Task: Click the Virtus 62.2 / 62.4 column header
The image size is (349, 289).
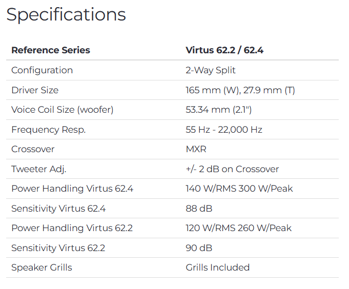Action: coord(224,50)
